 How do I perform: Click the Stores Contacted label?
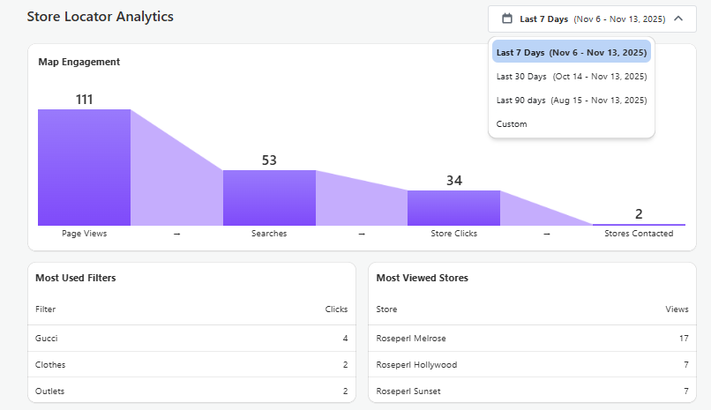point(639,234)
